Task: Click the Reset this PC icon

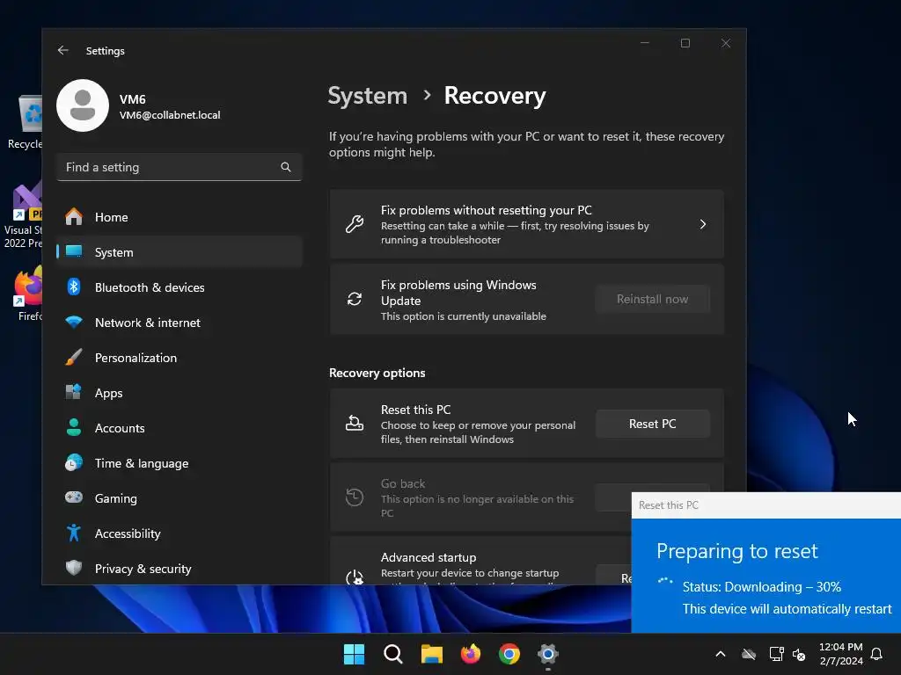Action: point(355,424)
